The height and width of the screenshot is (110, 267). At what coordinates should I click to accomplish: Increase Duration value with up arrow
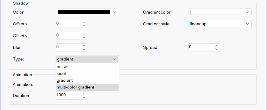coord(84,94)
